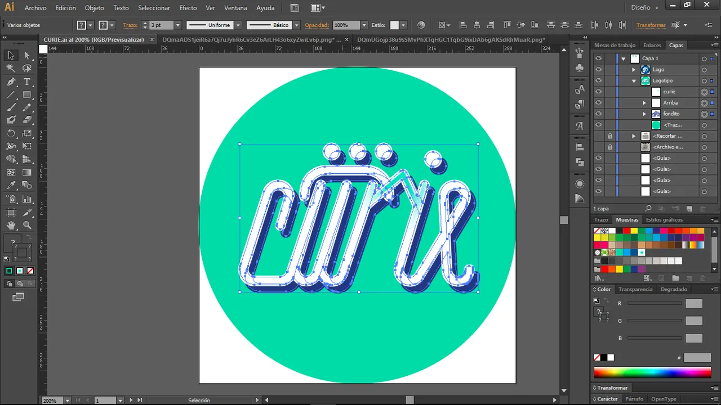Click the Transformar link in control bar
This screenshot has width=721, height=405.
651,25
